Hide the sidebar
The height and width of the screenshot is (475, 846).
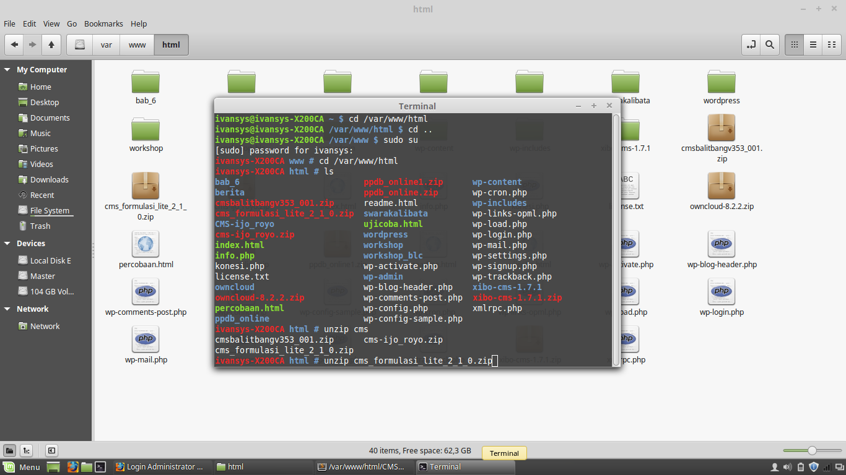(x=51, y=451)
